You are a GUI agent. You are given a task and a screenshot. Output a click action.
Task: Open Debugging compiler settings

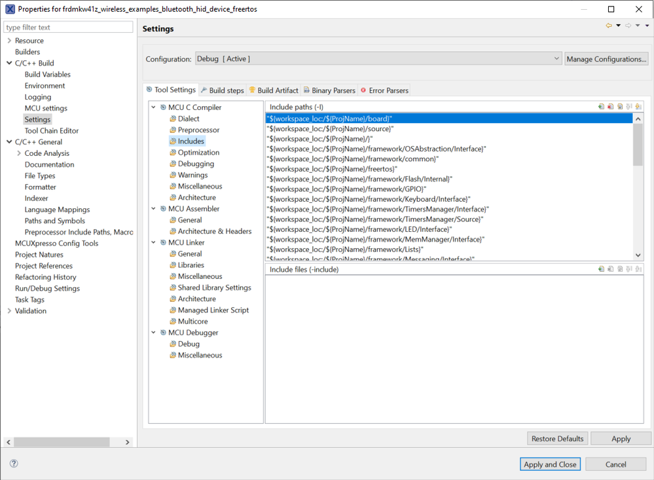pyautogui.click(x=196, y=164)
